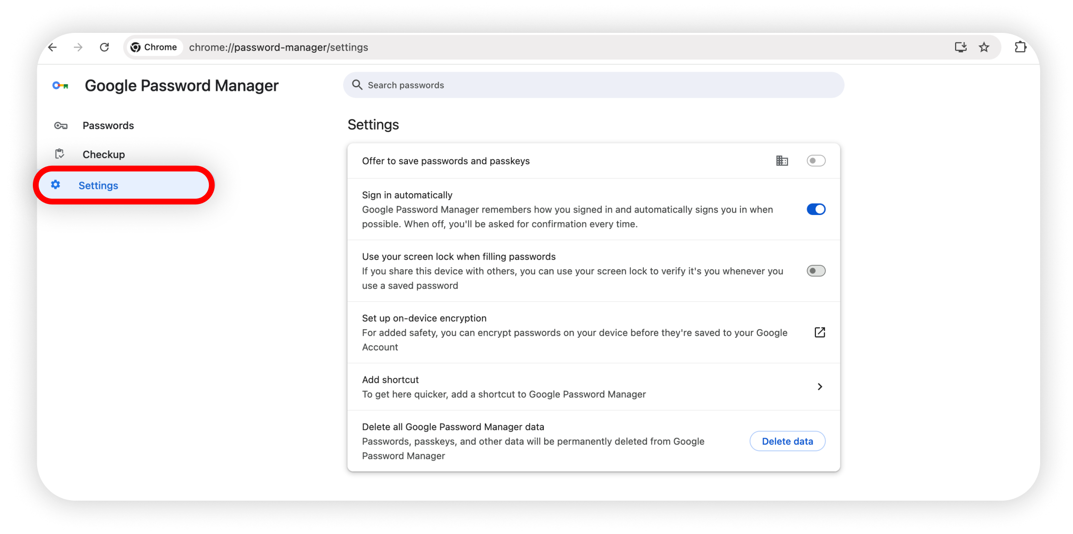The width and height of the screenshot is (1073, 534).
Task: Click the Google Password Manager title
Action: (x=182, y=86)
